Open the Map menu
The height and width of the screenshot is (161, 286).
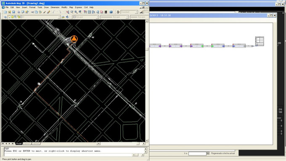coord(71,7)
